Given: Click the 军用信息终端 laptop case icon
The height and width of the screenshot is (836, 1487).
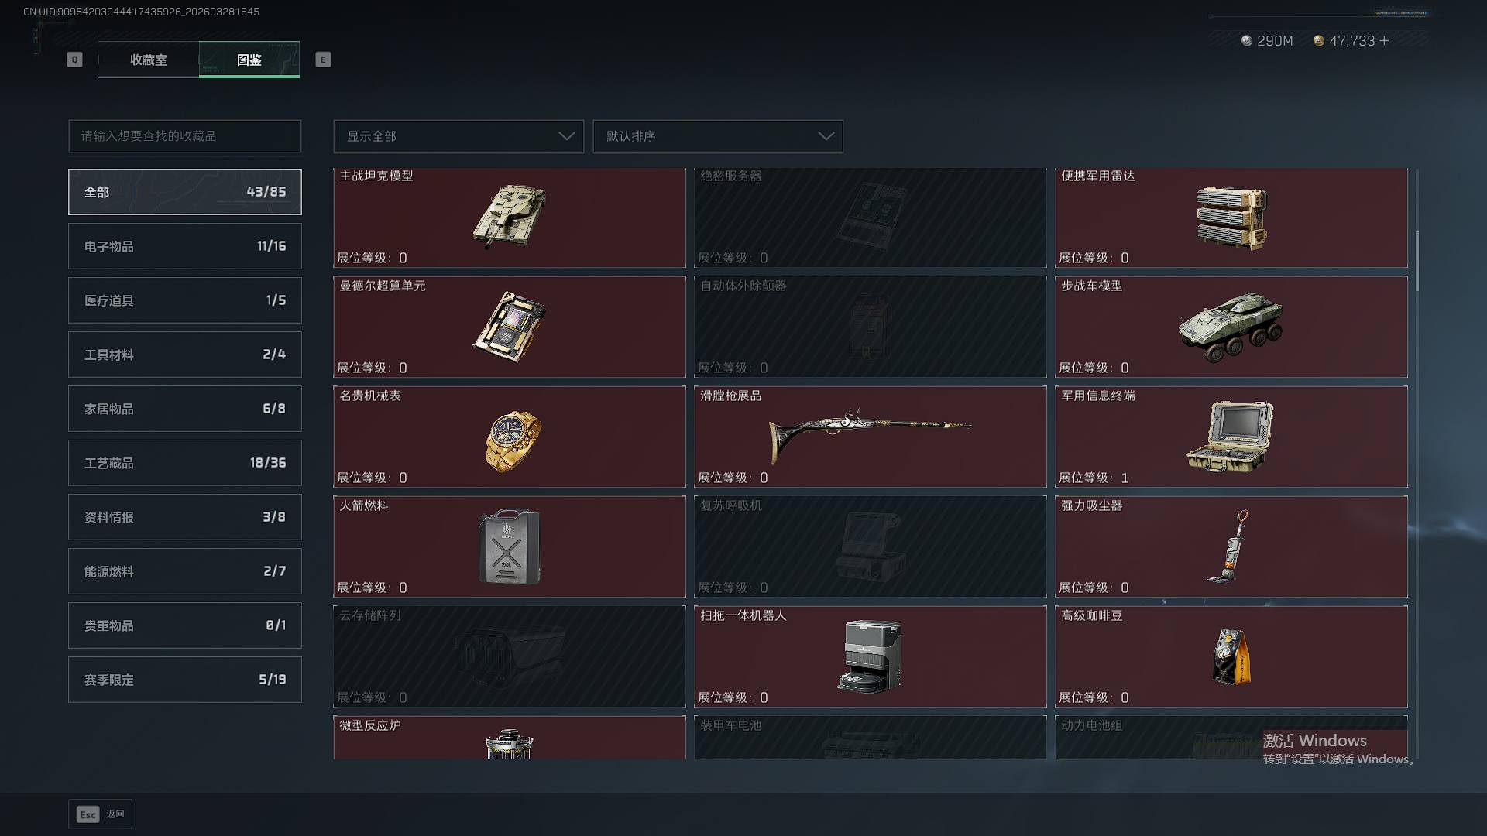Looking at the screenshot, I should (x=1231, y=436).
